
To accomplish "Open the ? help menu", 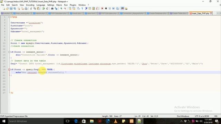I will pyautogui.click(x=88, y=5).
